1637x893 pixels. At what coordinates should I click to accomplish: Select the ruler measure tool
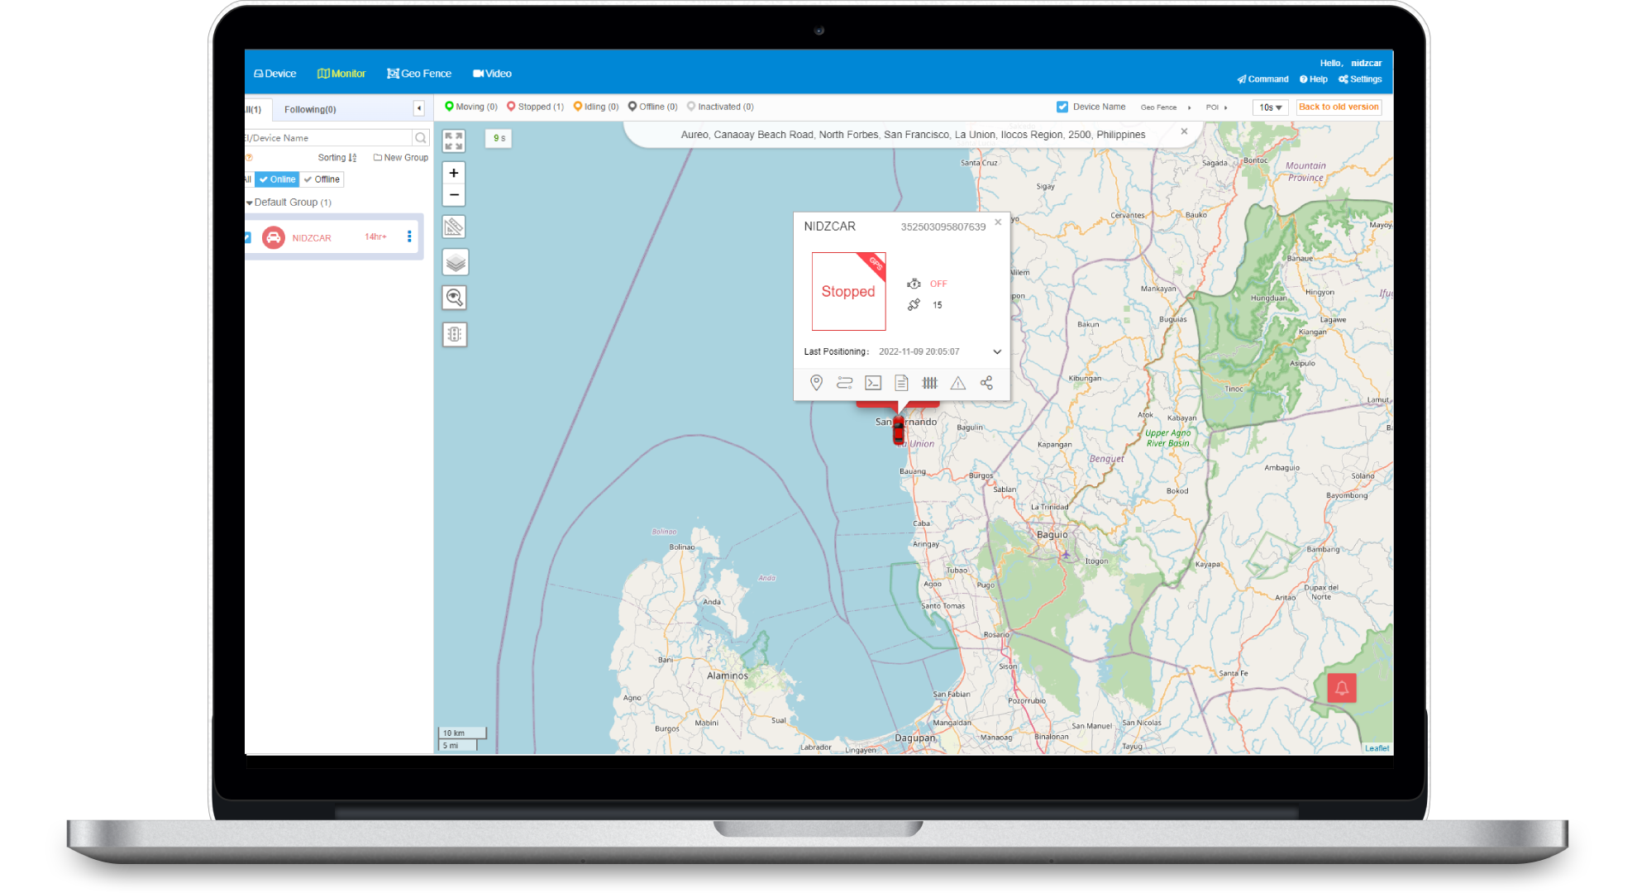(454, 227)
